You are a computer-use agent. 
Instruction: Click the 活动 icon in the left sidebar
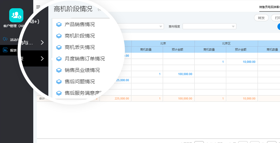click(x=5, y=39)
